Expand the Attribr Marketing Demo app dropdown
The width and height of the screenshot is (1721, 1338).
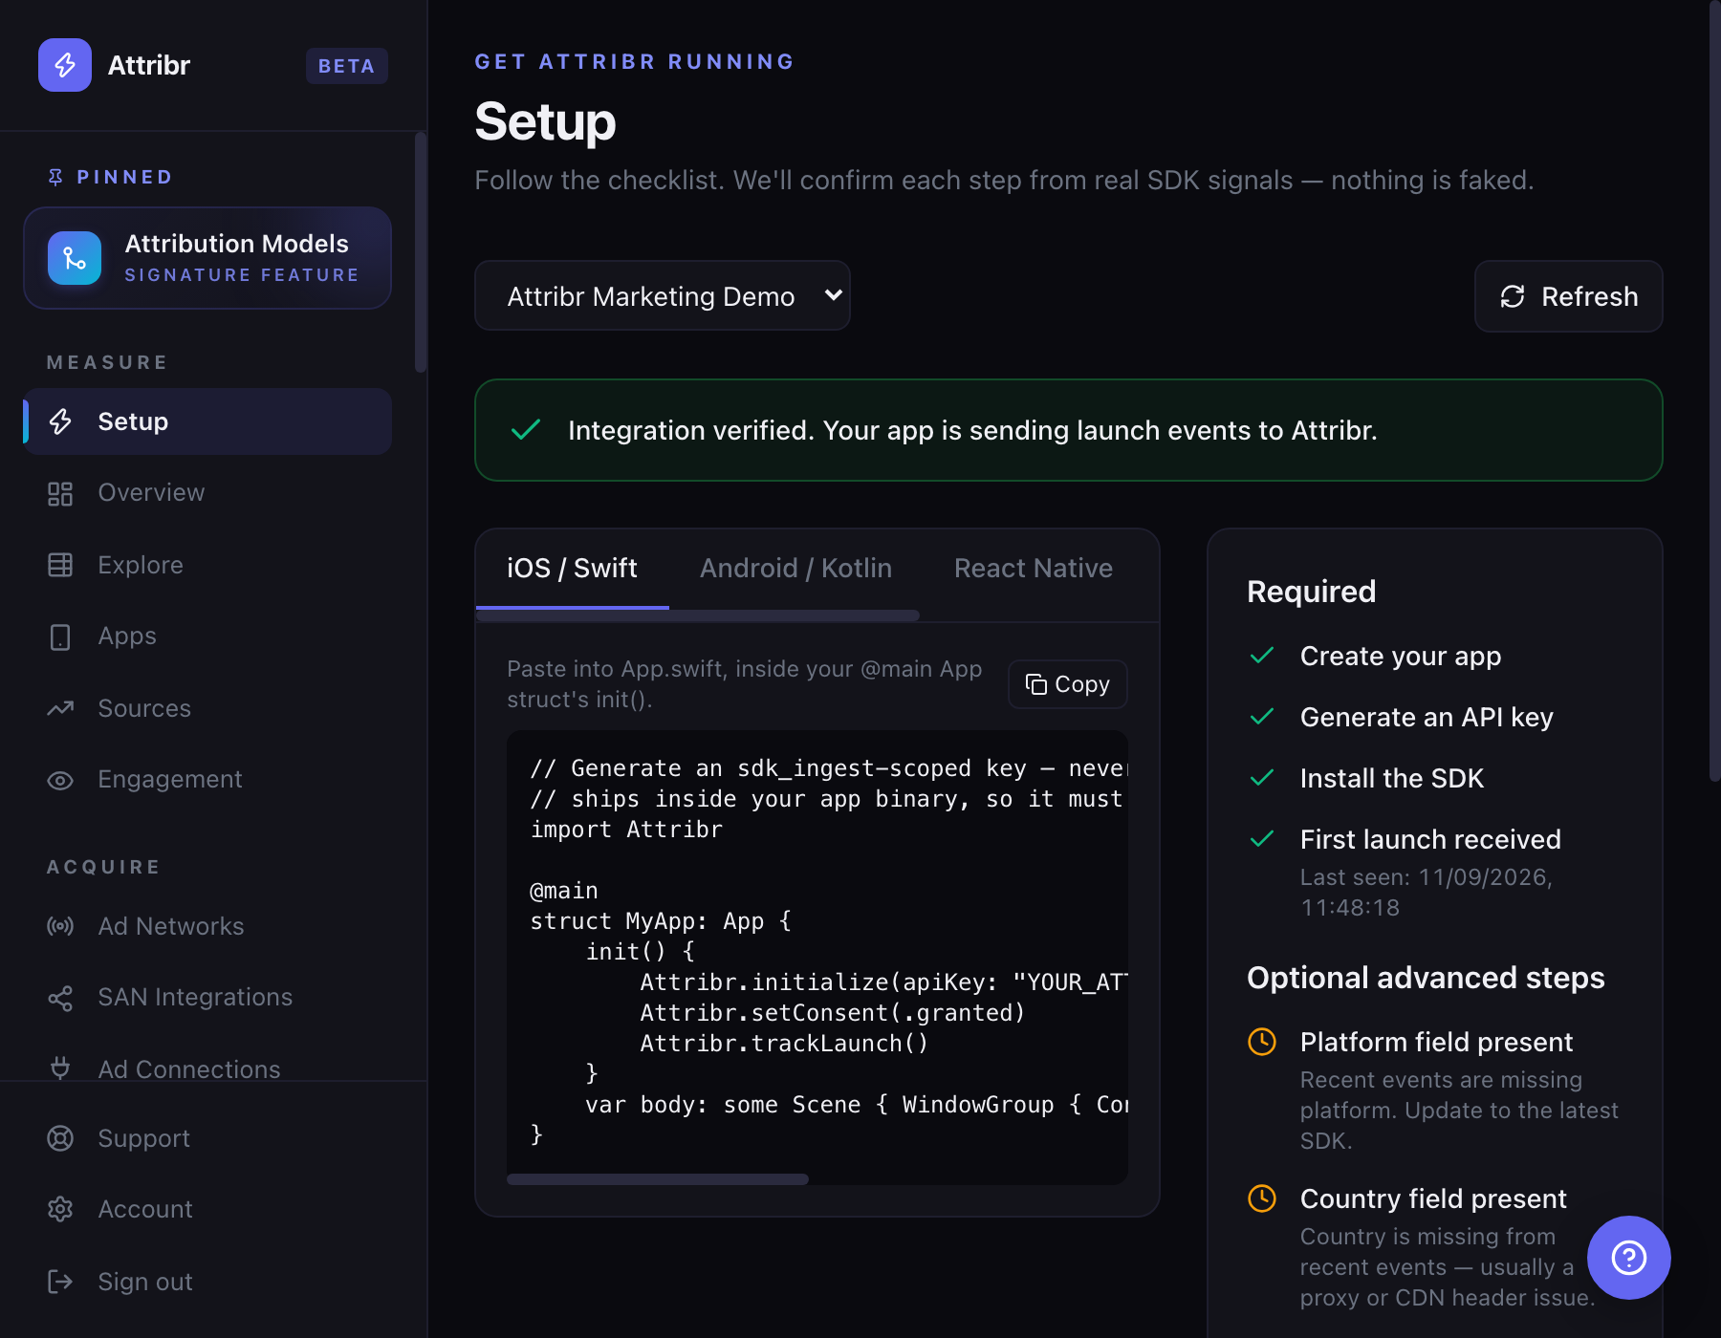pyautogui.click(x=663, y=296)
